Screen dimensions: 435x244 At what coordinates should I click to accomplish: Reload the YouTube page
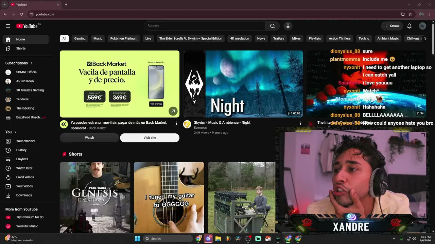(21, 14)
